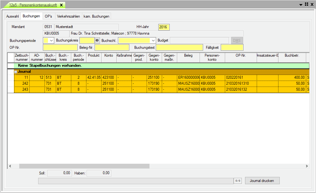Click the window layout grid icon
Viewport: 316px width, 193px height.
click(x=307, y=5)
